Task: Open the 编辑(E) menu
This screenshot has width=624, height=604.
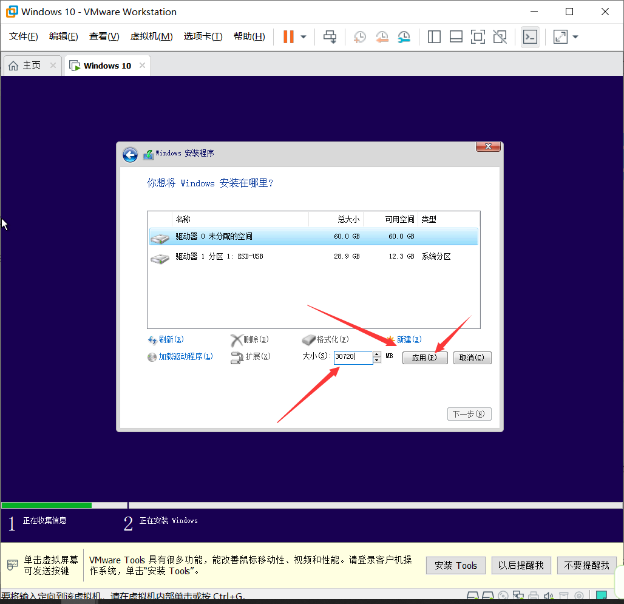Action: coord(63,36)
